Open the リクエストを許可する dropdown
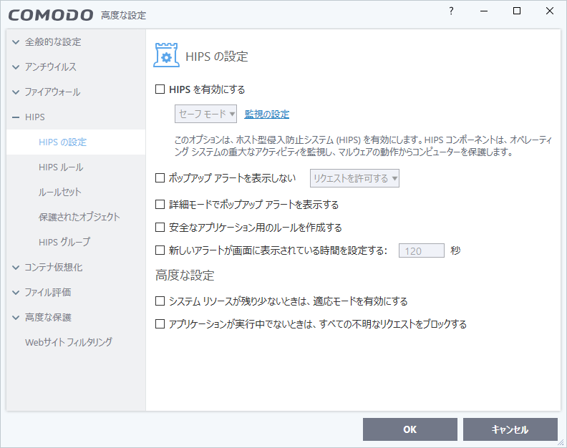The height and width of the screenshot is (448, 567). 354,178
